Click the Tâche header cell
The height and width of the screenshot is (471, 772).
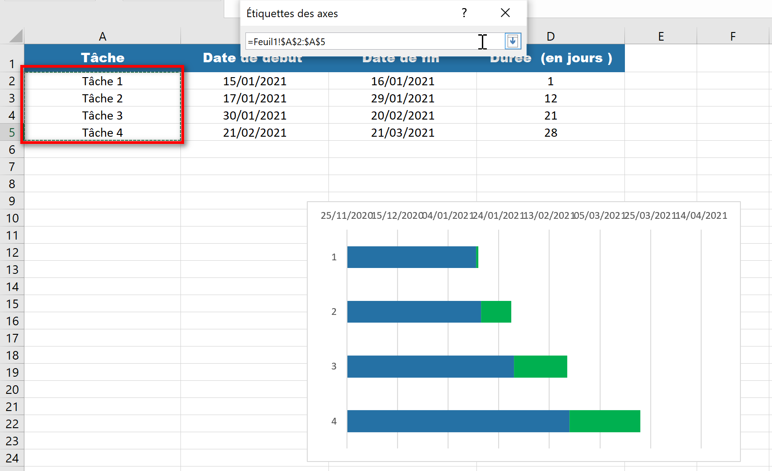102,58
